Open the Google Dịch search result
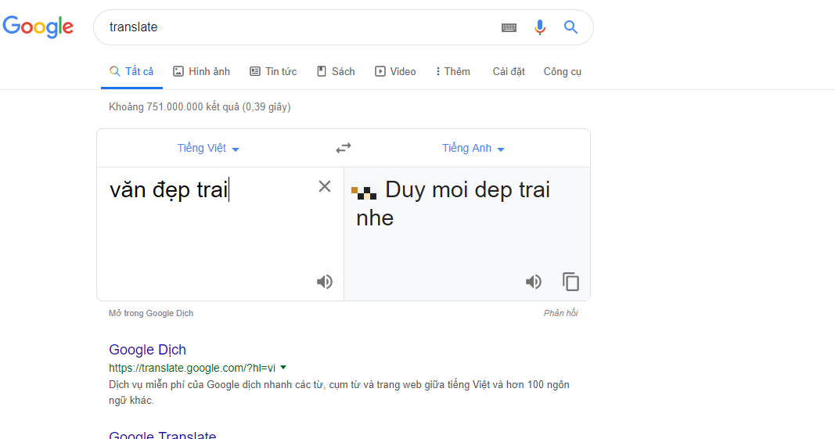The height and width of the screenshot is (439, 835). click(x=147, y=350)
